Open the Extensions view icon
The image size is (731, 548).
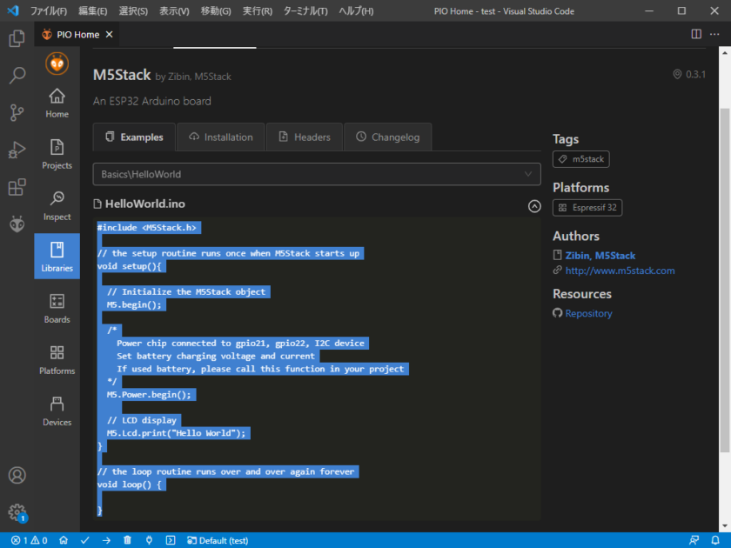(x=17, y=187)
